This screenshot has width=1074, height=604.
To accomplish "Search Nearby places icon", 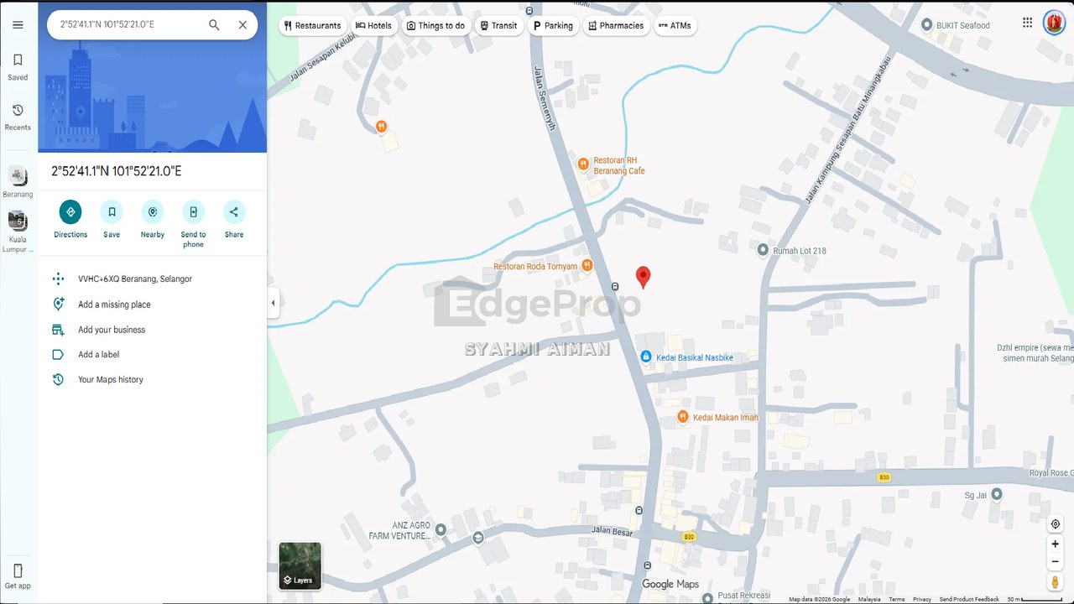I will coord(152,212).
